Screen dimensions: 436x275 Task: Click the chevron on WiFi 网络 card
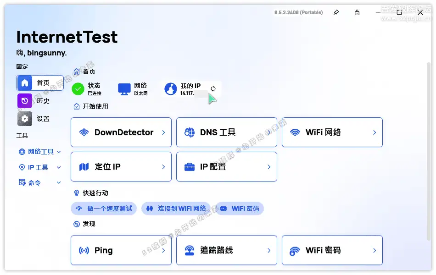[375, 132]
